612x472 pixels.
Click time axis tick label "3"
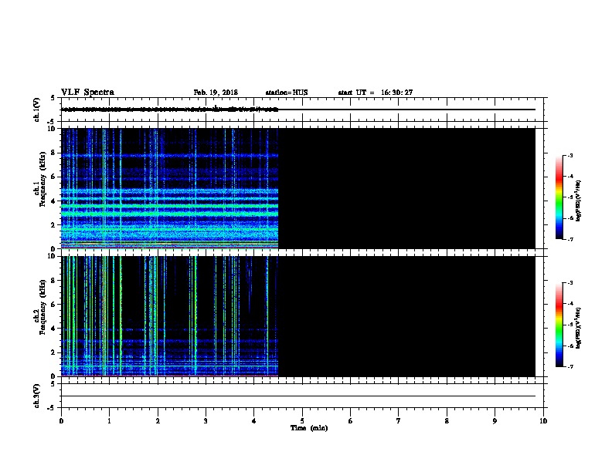click(206, 420)
